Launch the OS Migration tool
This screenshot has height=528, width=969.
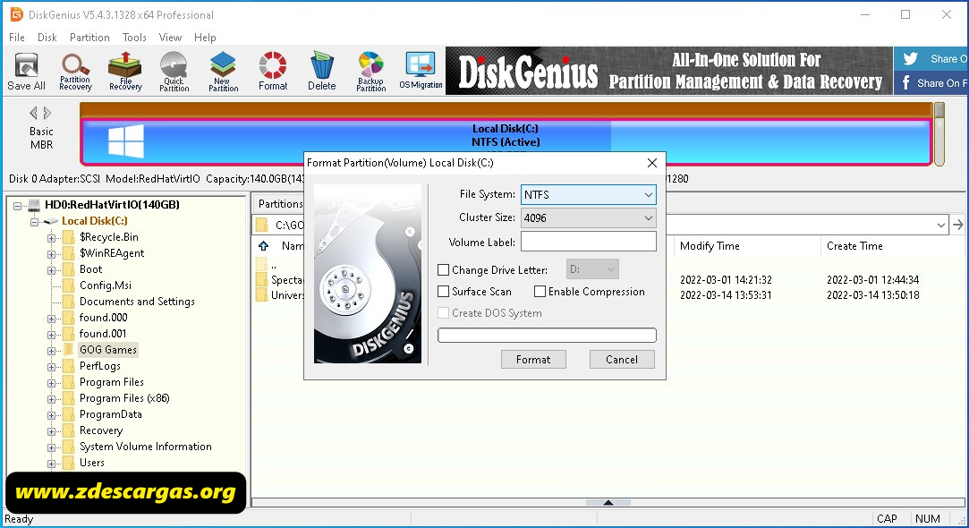point(421,71)
